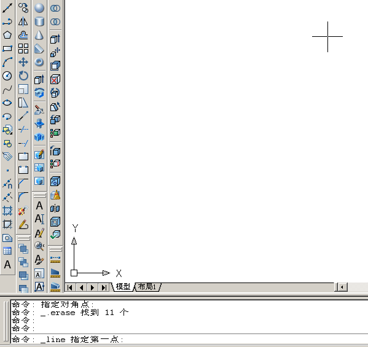The height and width of the screenshot is (347, 368).
Task: Click the Rotate Faces icon
Action: pyautogui.click(x=55, y=93)
